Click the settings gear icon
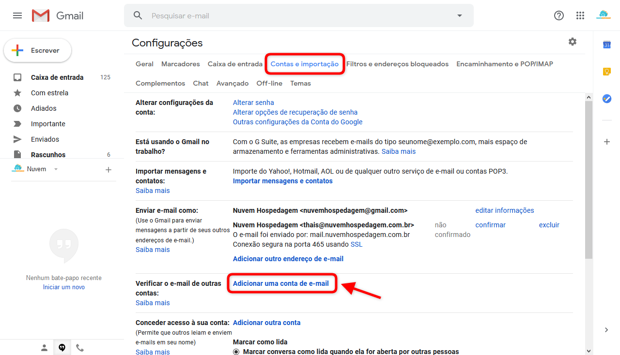The width and height of the screenshot is (620, 355). [573, 42]
